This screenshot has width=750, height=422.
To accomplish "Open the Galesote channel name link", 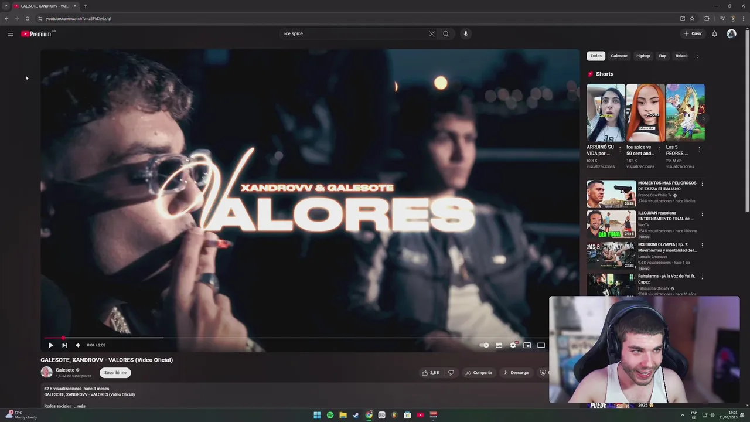I will pos(65,370).
